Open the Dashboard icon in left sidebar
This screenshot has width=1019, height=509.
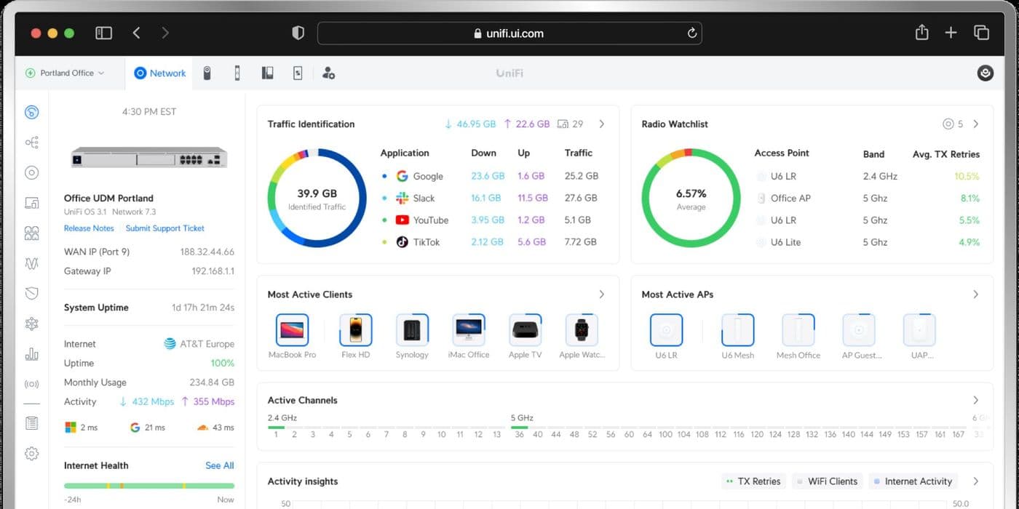(31, 112)
